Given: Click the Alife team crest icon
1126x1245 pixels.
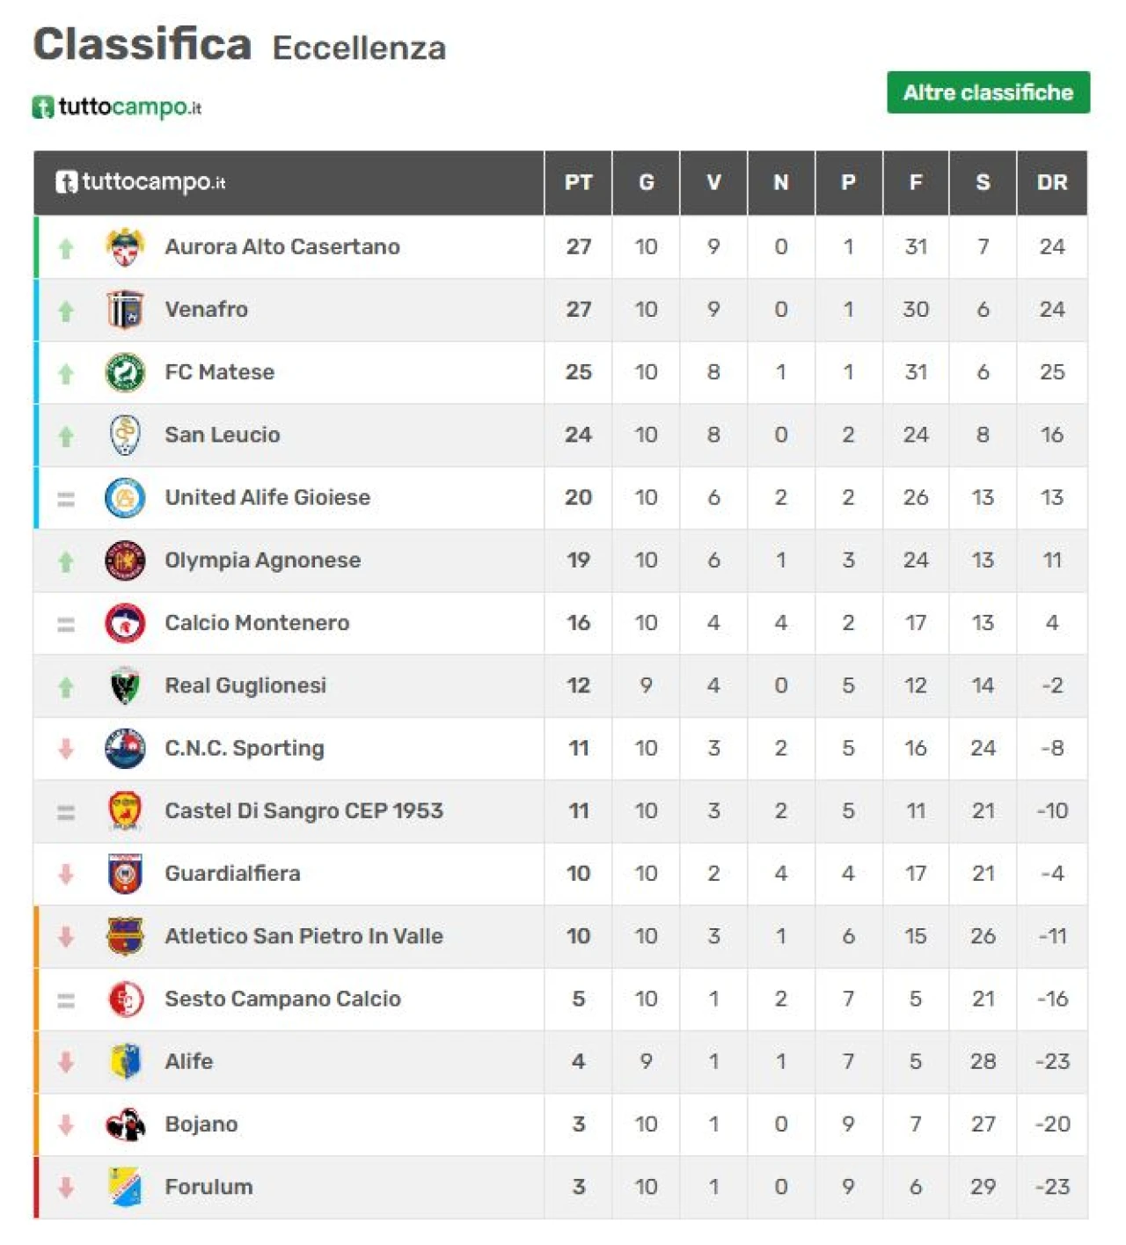Looking at the screenshot, I should coord(125,1062).
